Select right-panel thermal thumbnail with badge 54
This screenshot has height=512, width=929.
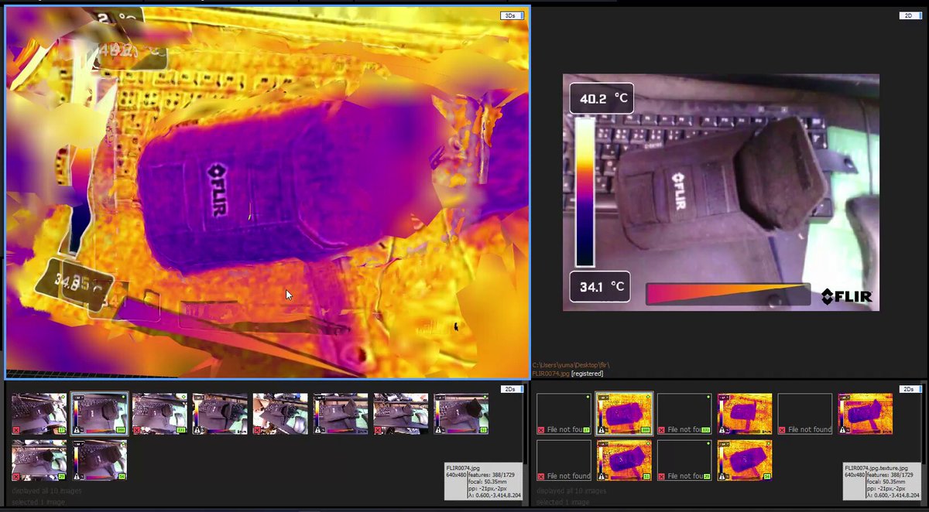(745, 460)
